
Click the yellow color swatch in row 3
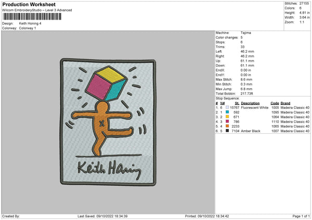pyautogui.click(x=227, y=117)
